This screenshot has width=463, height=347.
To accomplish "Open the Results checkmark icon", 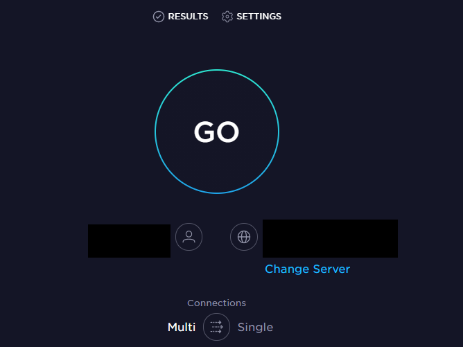I will [159, 17].
